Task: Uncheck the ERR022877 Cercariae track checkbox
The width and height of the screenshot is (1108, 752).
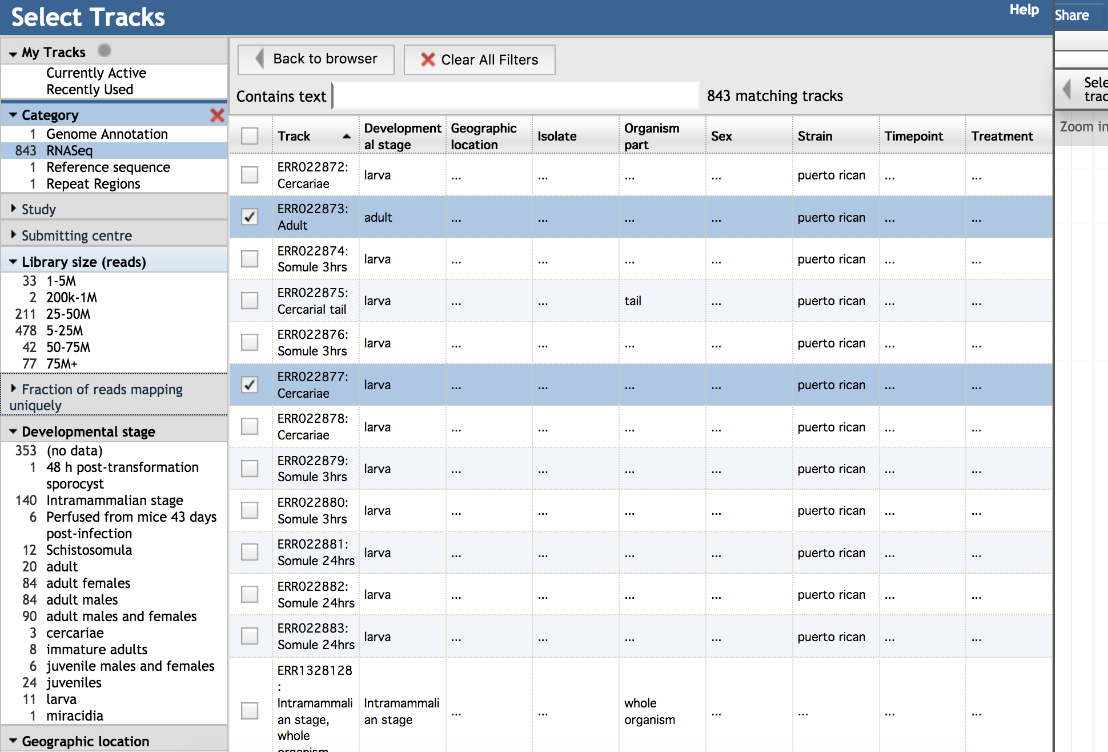Action: (x=250, y=385)
